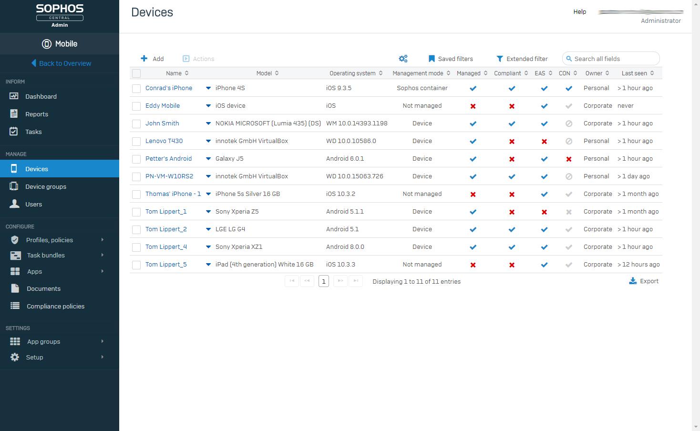Open table column settings gears icon
The height and width of the screenshot is (431, 700).
[x=403, y=59]
